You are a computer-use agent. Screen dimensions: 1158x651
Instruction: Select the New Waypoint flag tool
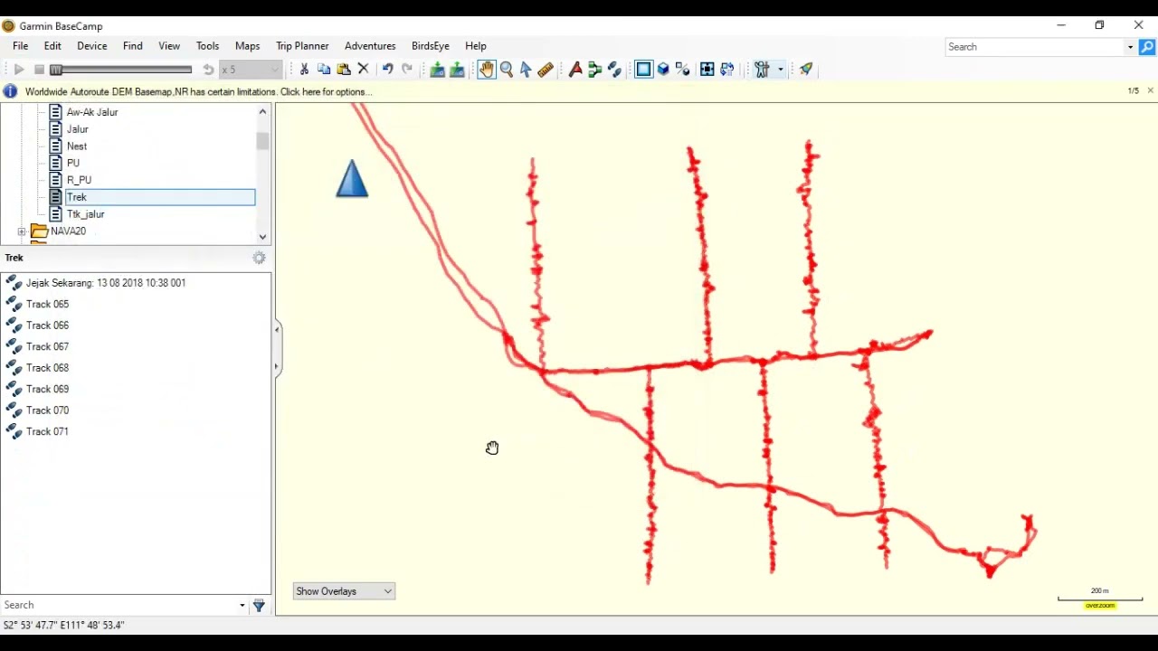coord(575,70)
